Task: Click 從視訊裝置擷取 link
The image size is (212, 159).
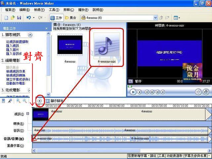Action: pos(17,42)
